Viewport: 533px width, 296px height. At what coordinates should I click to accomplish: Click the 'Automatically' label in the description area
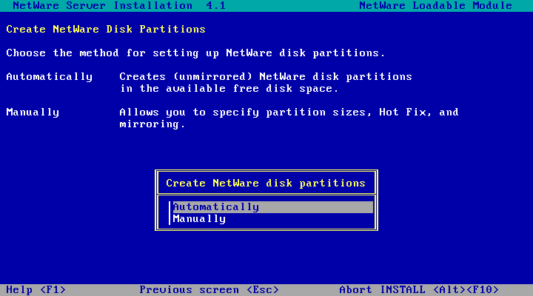(x=50, y=77)
